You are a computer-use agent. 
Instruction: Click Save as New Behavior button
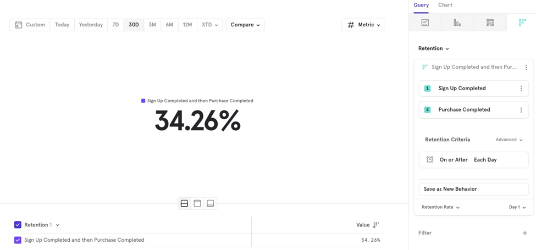(x=473, y=189)
